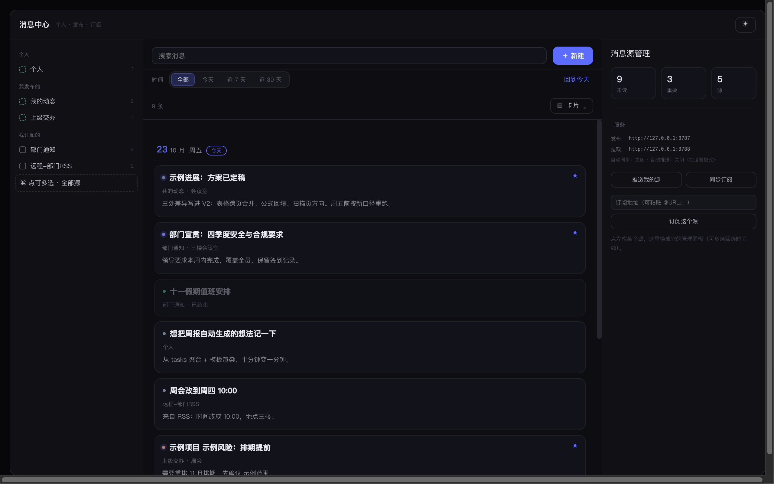Open 示例进展:方案已定稿 message card
The image size is (774, 484).
[x=370, y=191]
